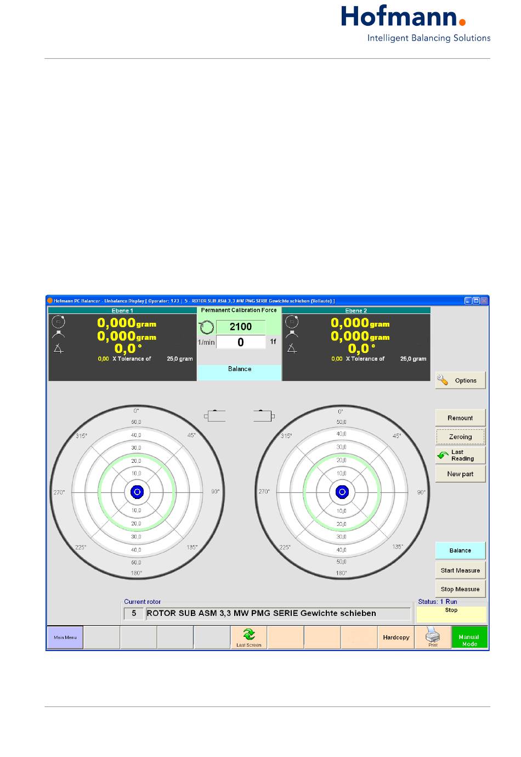The height and width of the screenshot is (757, 521).
Task: Click the Hofmann app title bar icon
Action: click(50, 301)
